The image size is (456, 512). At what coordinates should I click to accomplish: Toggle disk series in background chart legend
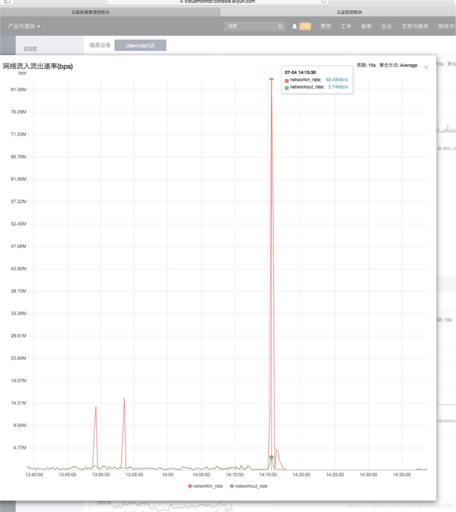click(x=447, y=148)
